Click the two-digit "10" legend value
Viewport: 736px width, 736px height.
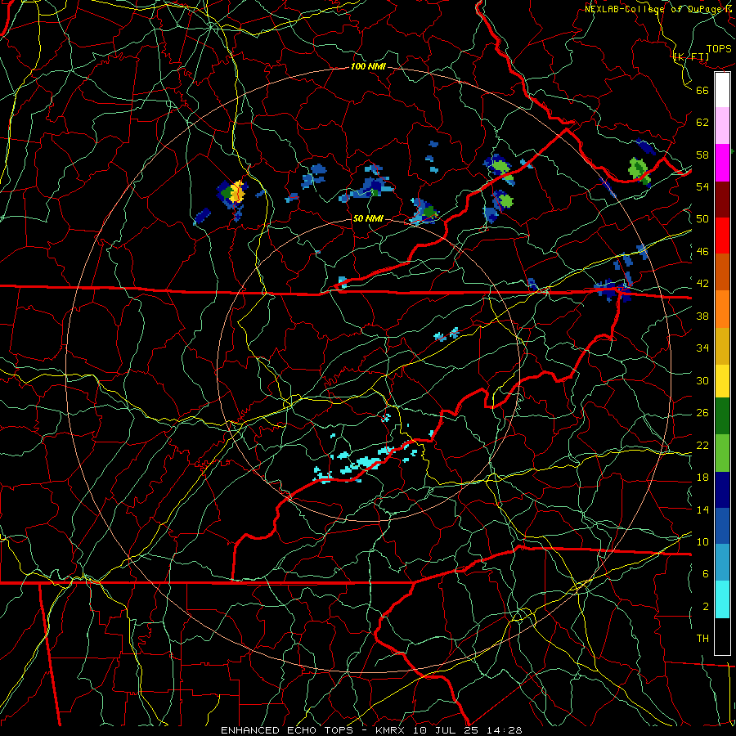point(702,541)
